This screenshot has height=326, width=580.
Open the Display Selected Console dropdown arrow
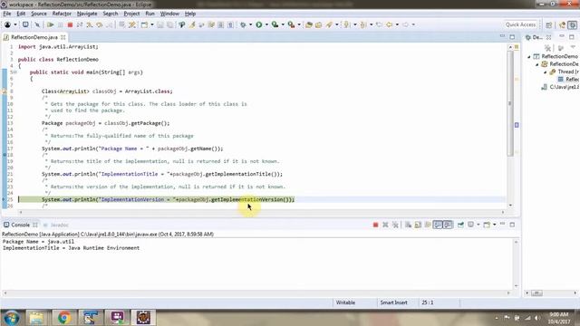478,225
